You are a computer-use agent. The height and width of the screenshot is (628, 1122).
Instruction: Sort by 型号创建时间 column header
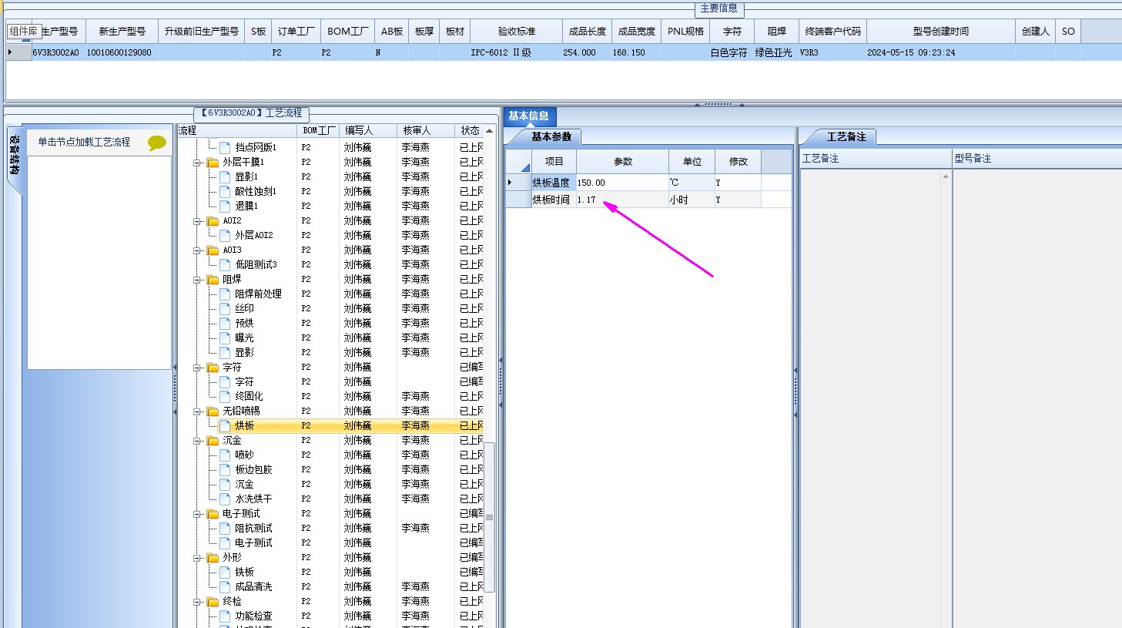[940, 32]
